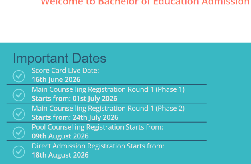
Task: Click 'Starts from: 01st July 2026' text
Action: click(x=74, y=99)
